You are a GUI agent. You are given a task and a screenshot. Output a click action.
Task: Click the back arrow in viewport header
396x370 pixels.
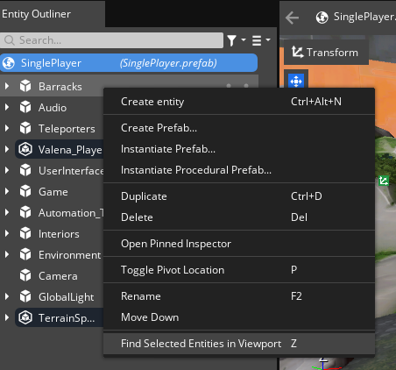click(x=292, y=18)
